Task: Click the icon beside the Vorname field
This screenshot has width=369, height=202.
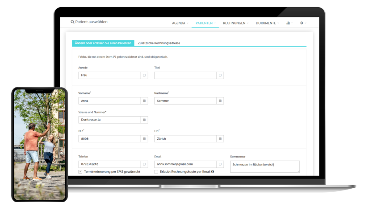Action: point(144,101)
